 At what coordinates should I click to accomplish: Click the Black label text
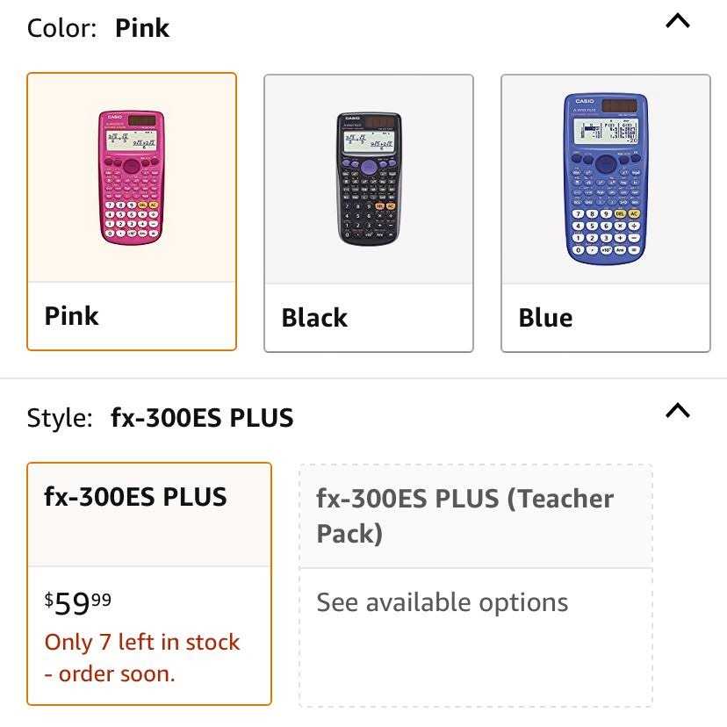314,318
